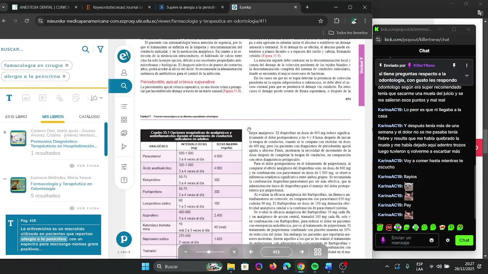Go to the previous page arrow

coord(251,252)
